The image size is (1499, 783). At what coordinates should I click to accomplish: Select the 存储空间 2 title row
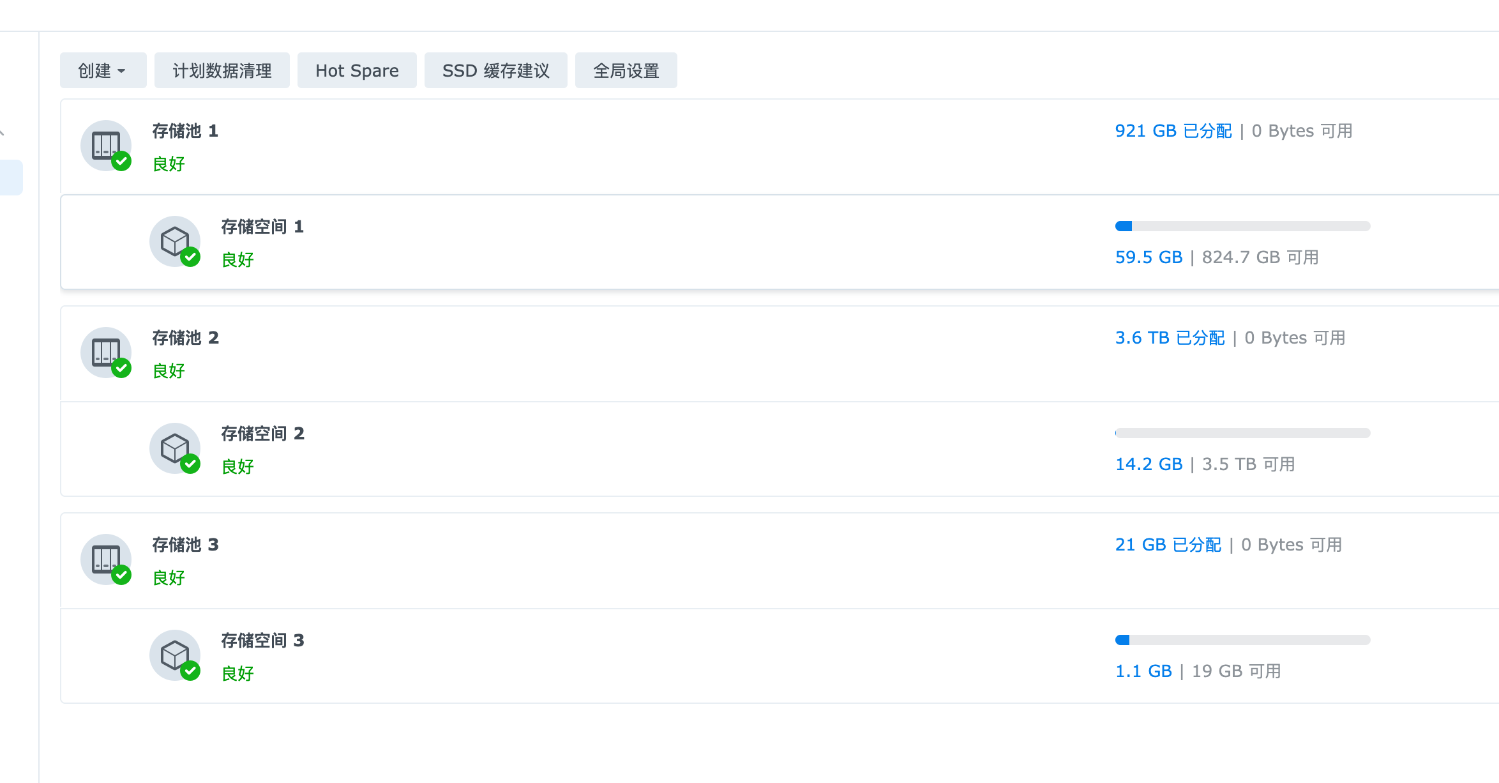click(262, 434)
